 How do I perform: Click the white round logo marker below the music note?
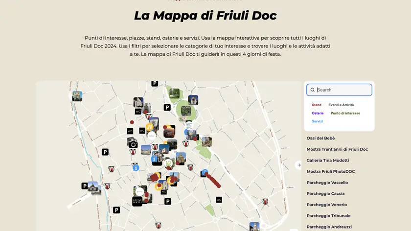152,136
